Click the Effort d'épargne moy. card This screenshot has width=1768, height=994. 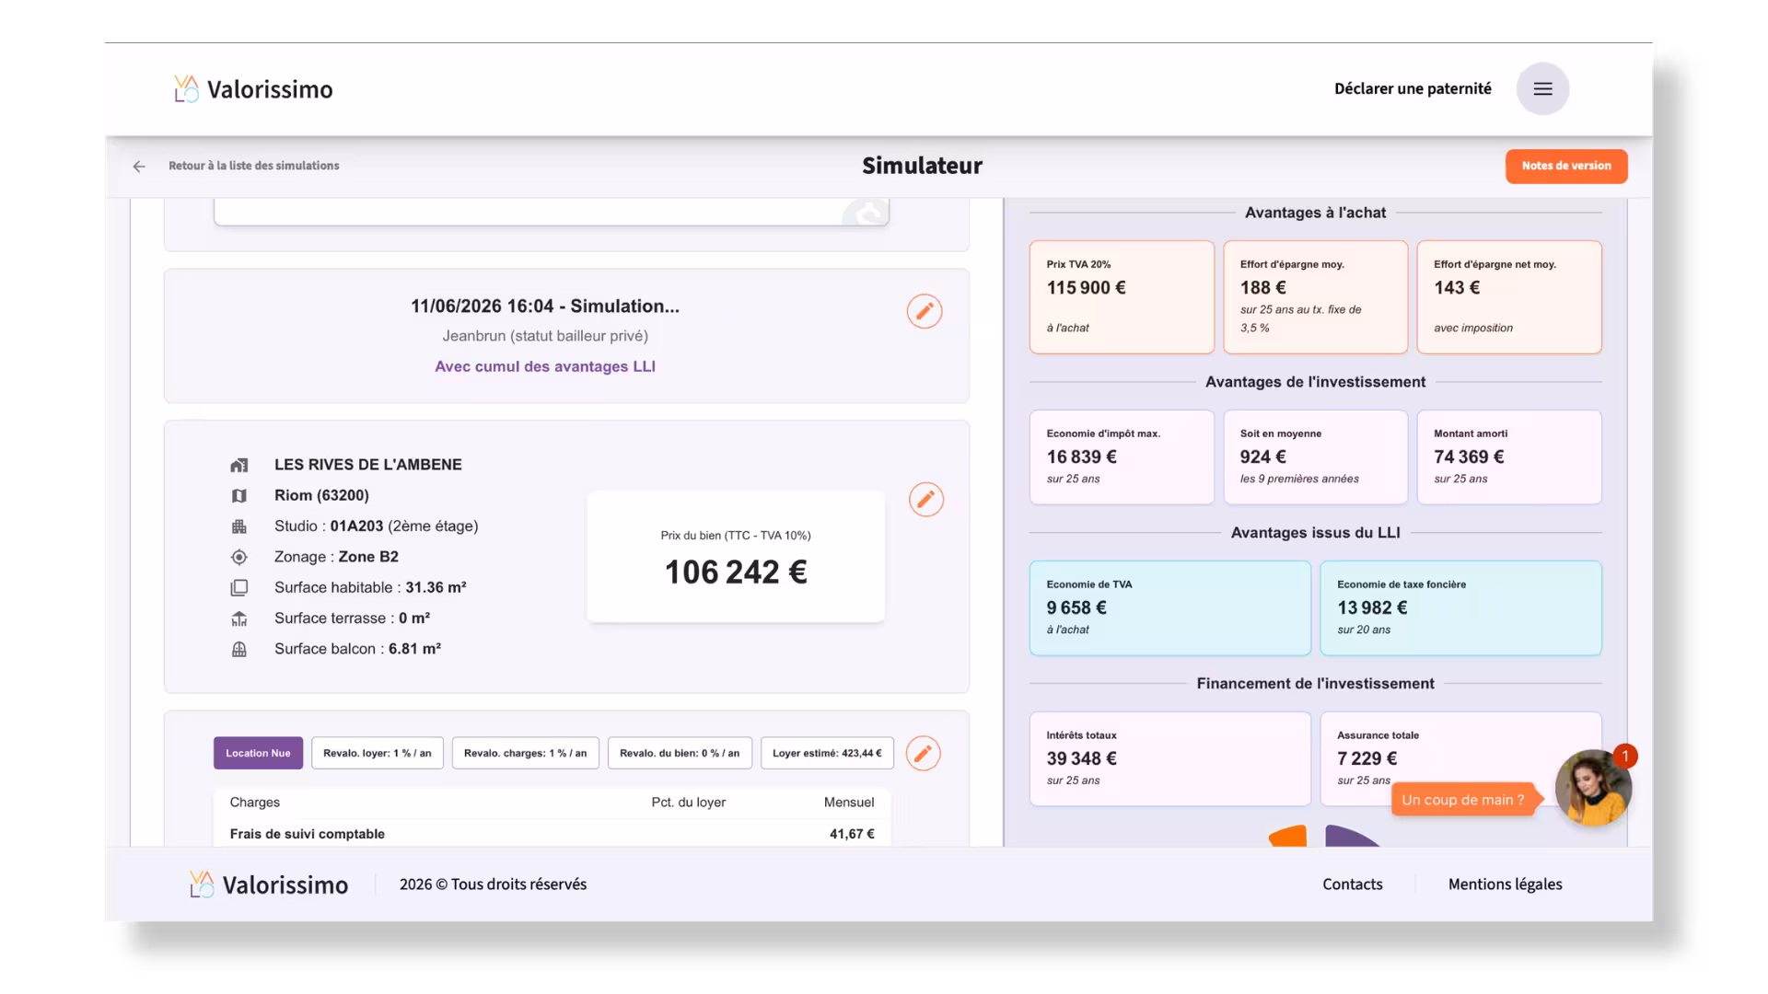pyautogui.click(x=1316, y=297)
